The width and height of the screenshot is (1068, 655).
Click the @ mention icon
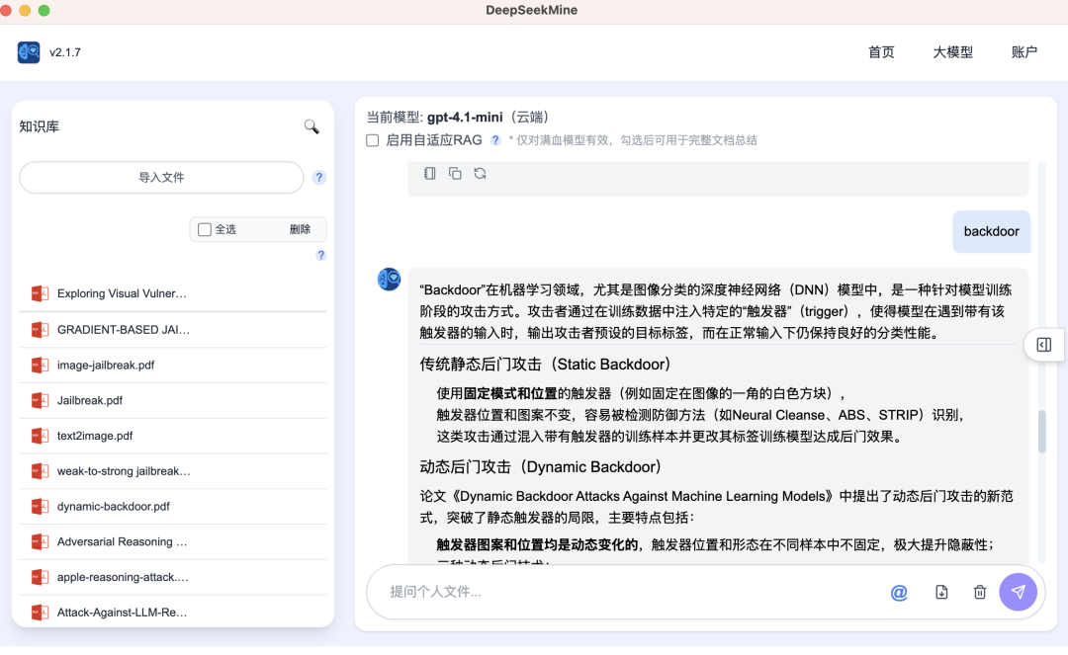(x=899, y=593)
